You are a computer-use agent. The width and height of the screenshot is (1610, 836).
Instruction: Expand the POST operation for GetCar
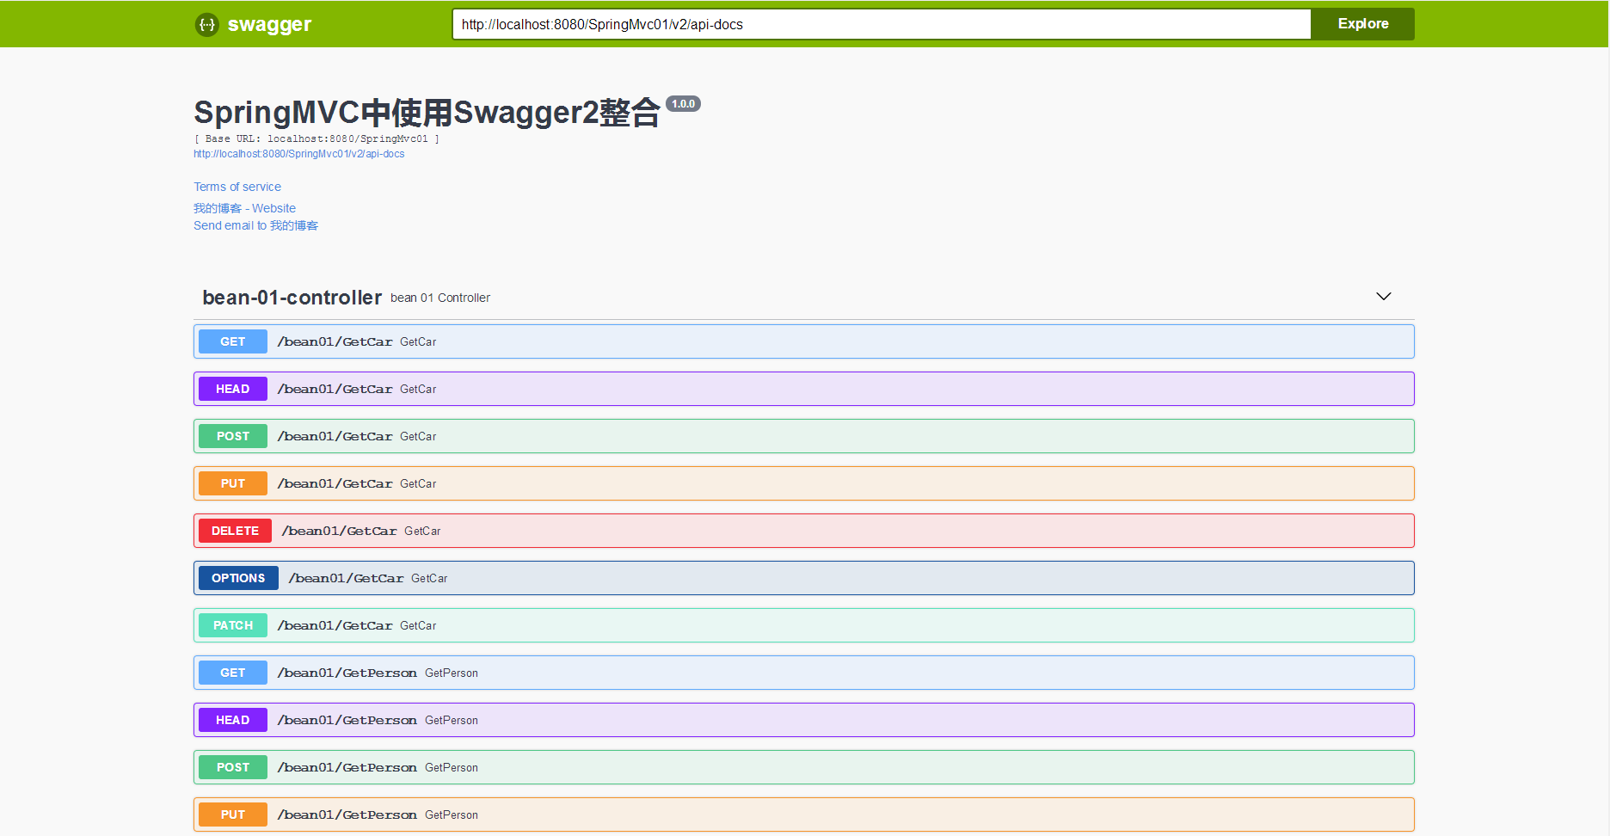coord(804,436)
